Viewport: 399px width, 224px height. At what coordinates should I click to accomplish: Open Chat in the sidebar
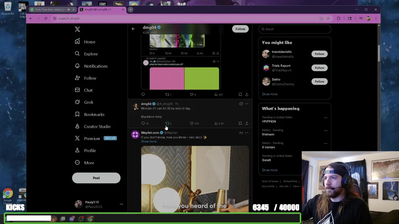[84, 90]
